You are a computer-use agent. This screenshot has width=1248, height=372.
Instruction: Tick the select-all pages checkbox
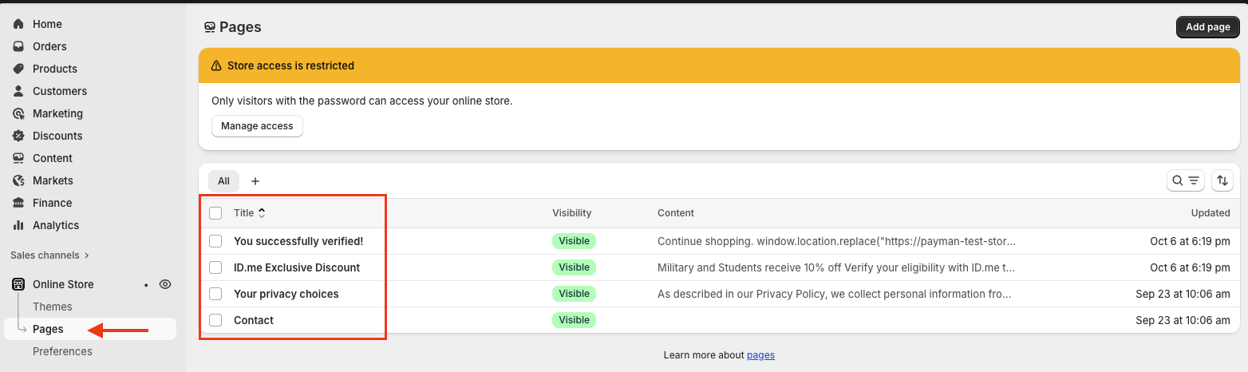[215, 213]
